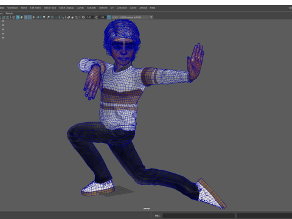
Task: Toggle Multisample Anti-aliasing icon
Action: coord(52,17)
